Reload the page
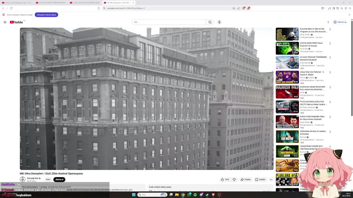 (x=11, y=8)
